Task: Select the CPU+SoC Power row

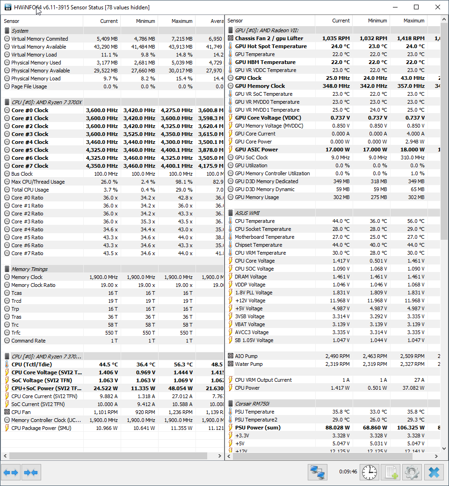Action: 112,388
